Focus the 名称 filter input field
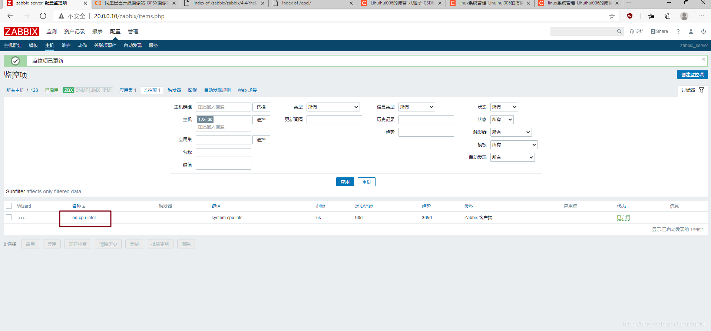The image size is (711, 331). pyautogui.click(x=224, y=153)
